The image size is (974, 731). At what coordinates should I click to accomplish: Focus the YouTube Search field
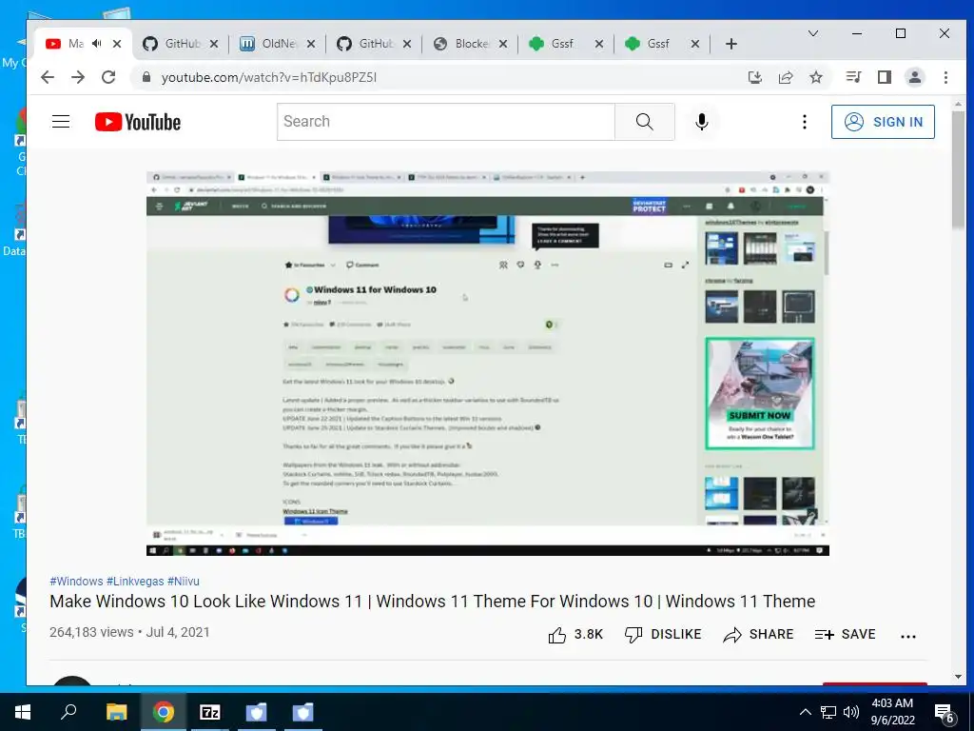pos(446,122)
